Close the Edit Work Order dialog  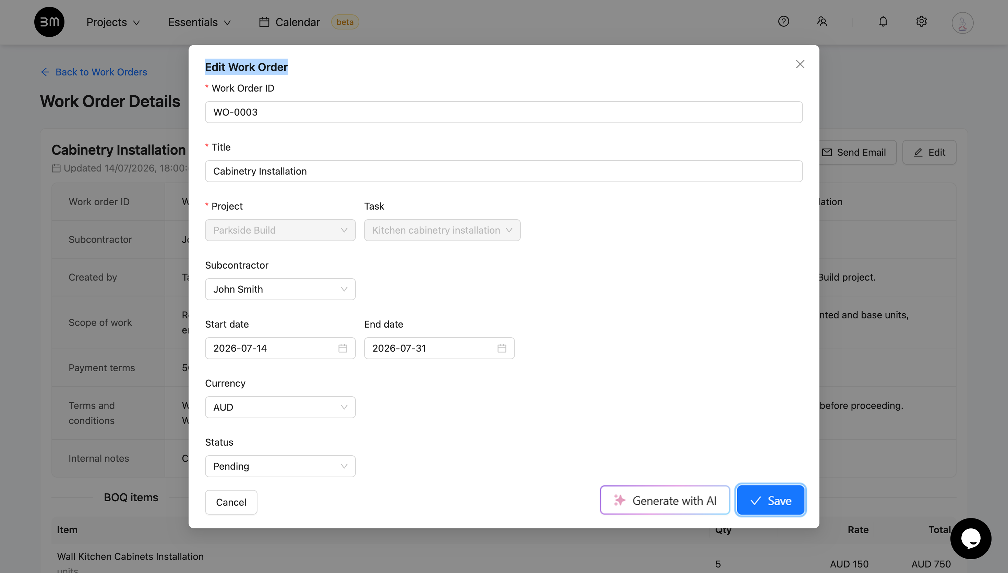pyautogui.click(x=800, y=64)
